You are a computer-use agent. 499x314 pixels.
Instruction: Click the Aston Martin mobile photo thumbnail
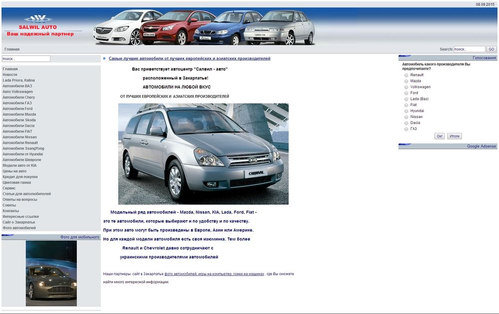pos(51,273)
